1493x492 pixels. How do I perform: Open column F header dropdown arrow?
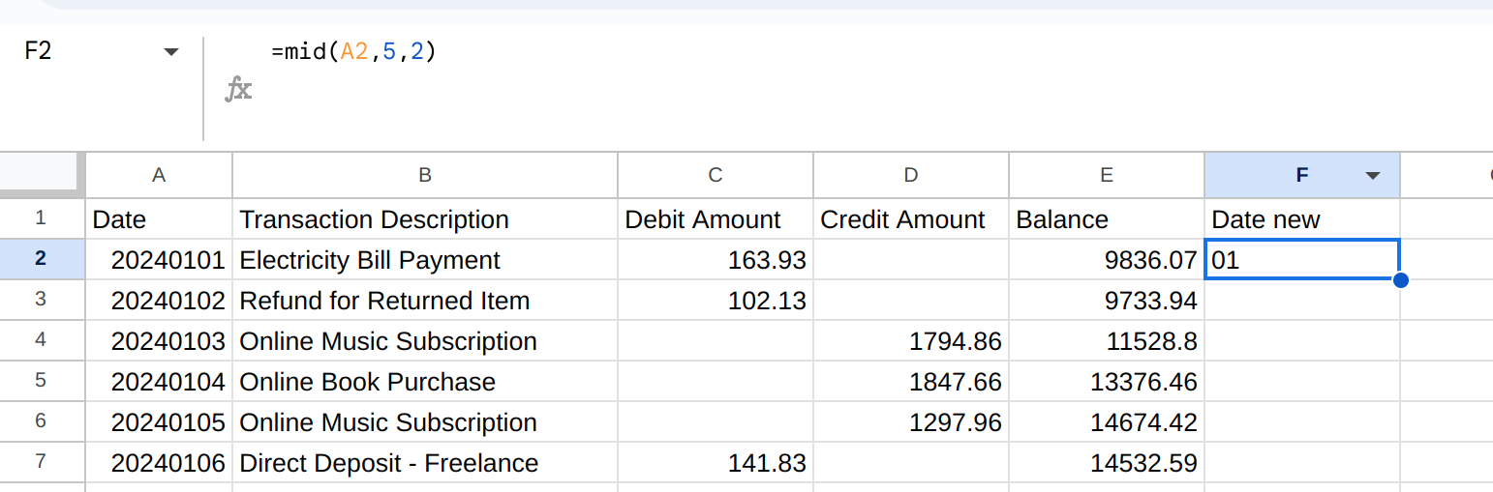pyautogui.click(x=1372, y=175)
